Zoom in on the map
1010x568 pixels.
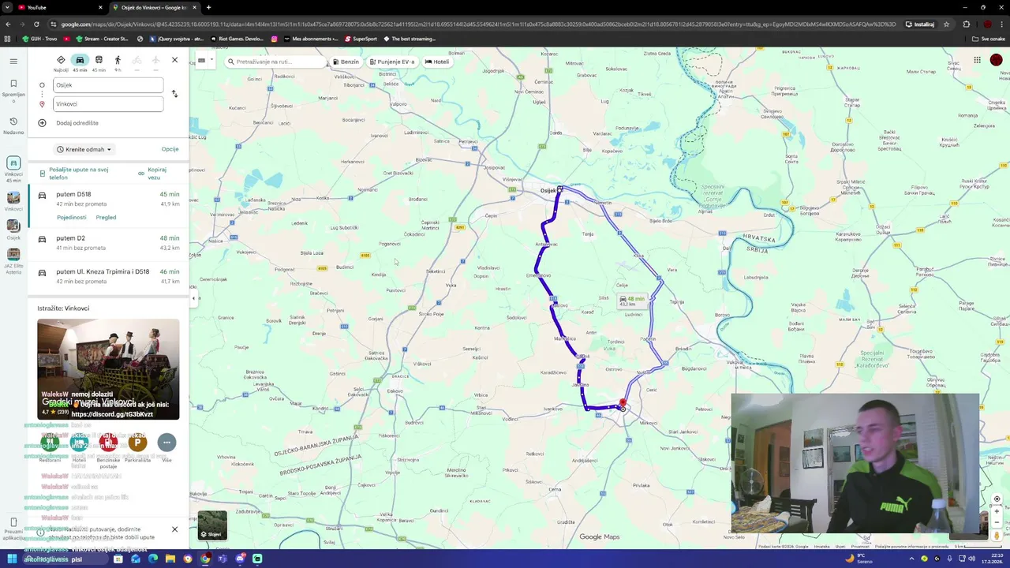point(997,511)
